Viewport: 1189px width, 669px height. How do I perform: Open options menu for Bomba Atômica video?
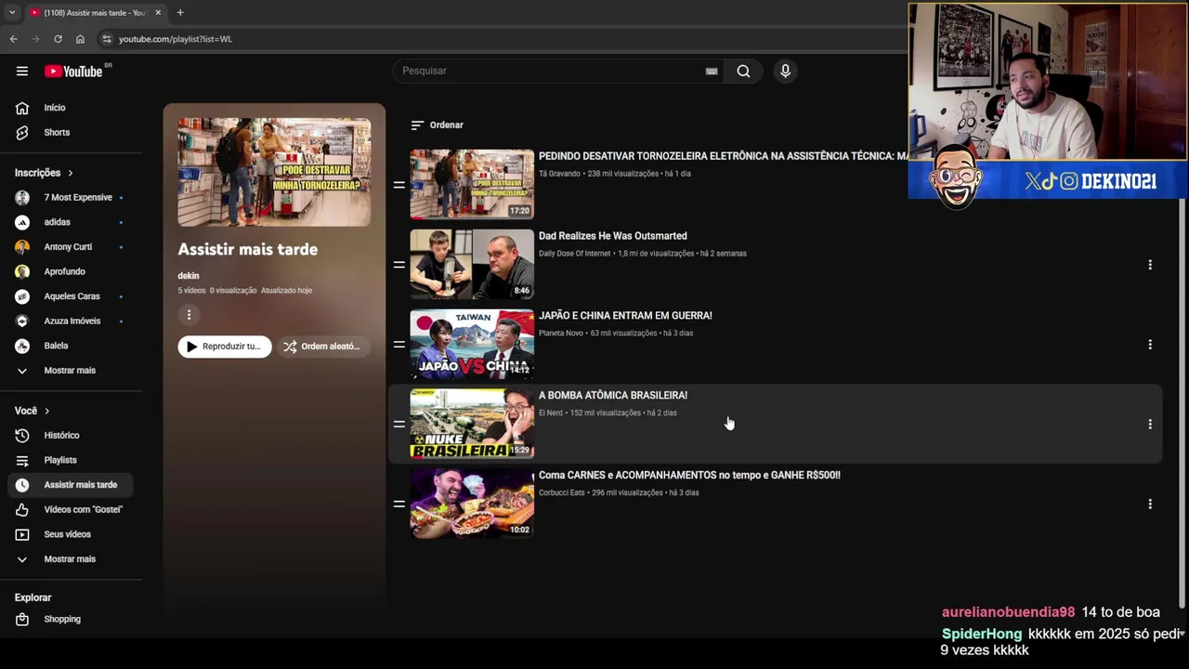coord(1150,425)
